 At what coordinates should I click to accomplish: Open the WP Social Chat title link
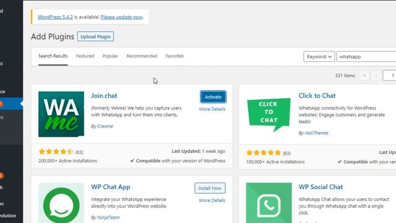pyautogui.click(x=321, y=187)
